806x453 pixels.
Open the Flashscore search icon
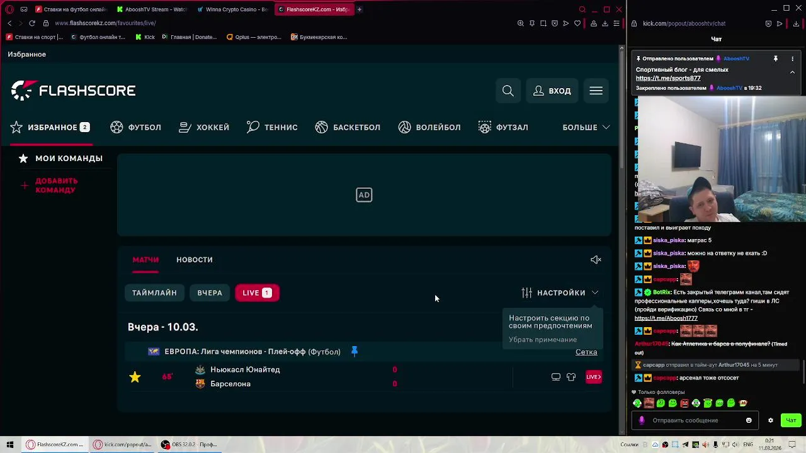tap(508, 91)
